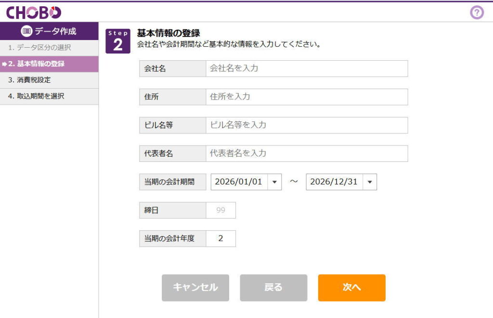Open the start date dropdown arrow
This screenshot has height=318, width=493.
pos(274,182)
